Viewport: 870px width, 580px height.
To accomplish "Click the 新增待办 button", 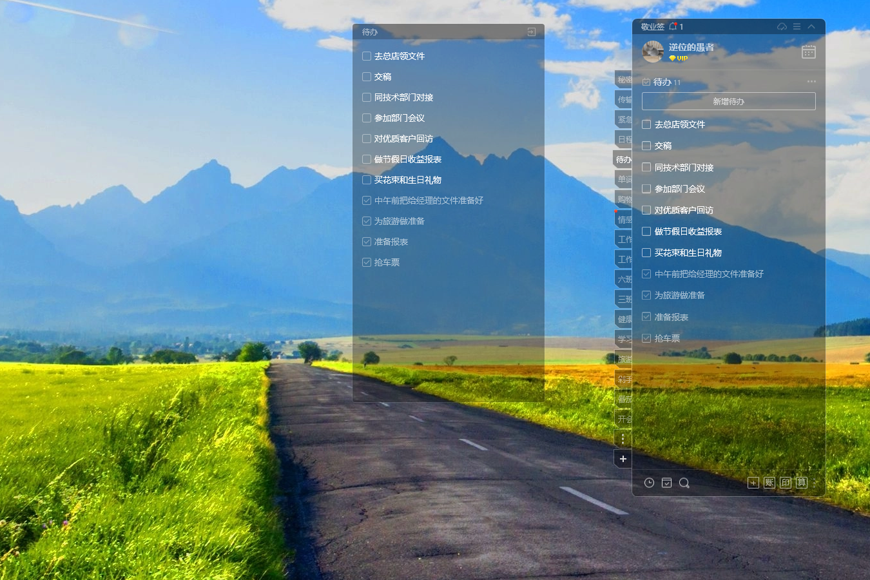I will pyautogui.click(x=728, y=101).
